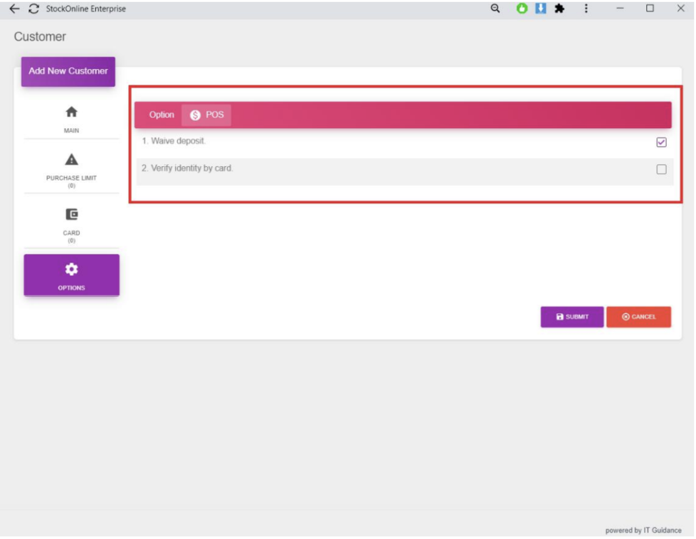696x539 pixels.
Task: Open the three-dot browser menu
Action: point(586,9)
